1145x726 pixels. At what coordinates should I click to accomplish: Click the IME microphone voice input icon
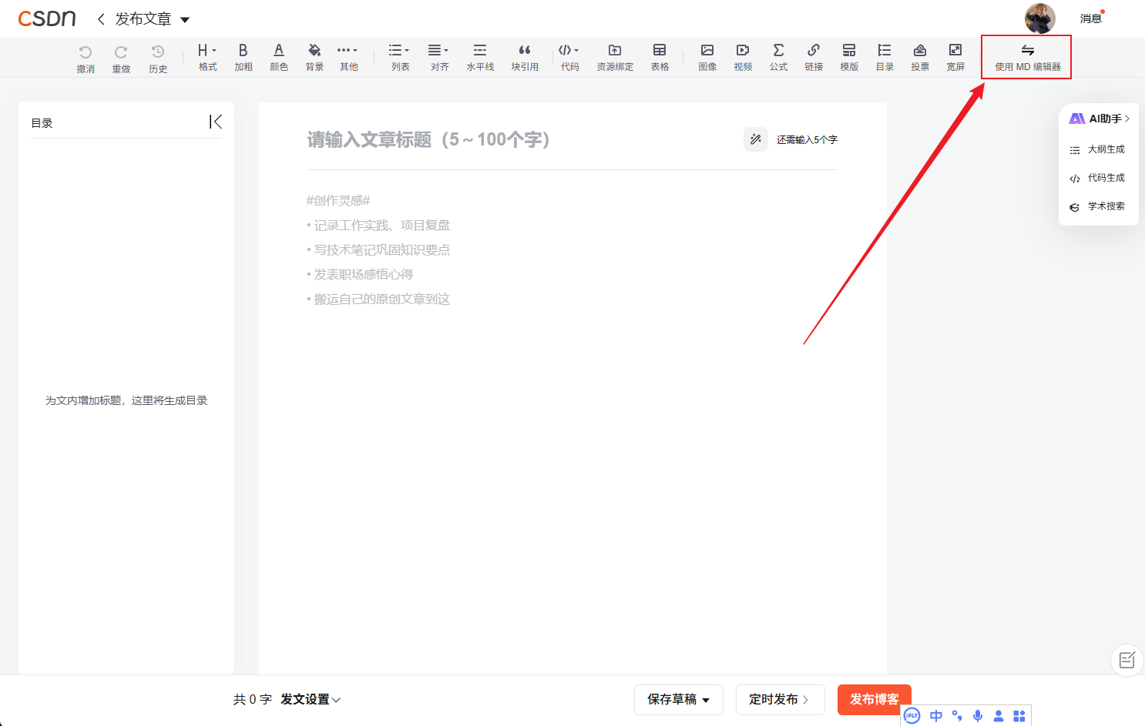pyautogui.click(x=978, y=716)
